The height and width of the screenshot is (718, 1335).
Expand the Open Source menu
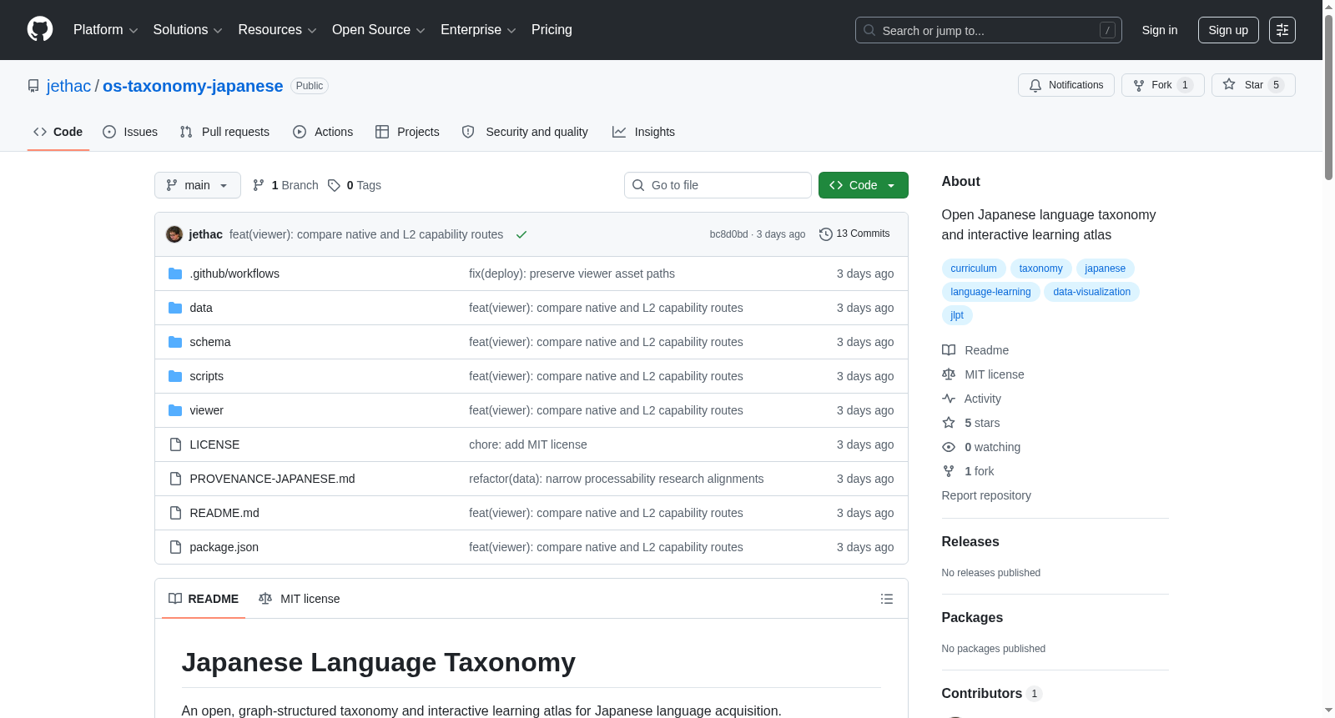point(379,30)
